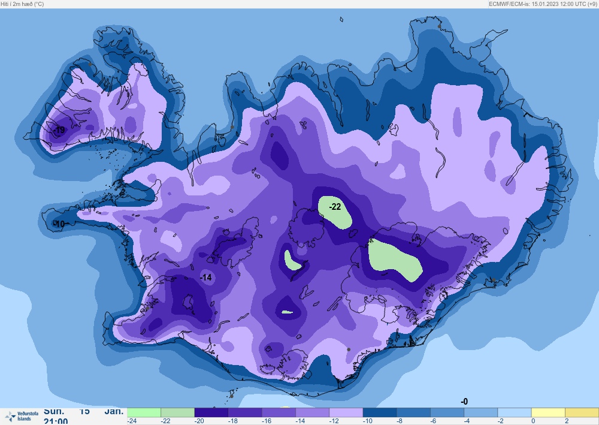
Task: Select the -8 blue legend swatch
Action: point(413,412)
